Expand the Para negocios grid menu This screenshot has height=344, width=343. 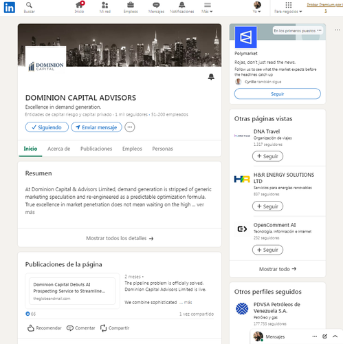coord(288,8)
